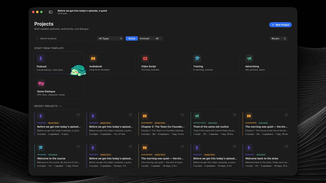Click microphone icon on podcast card showing 16 days, 1 hr
Screen dimensions: 326x183
pyautogui.click(x=93, y=148)
